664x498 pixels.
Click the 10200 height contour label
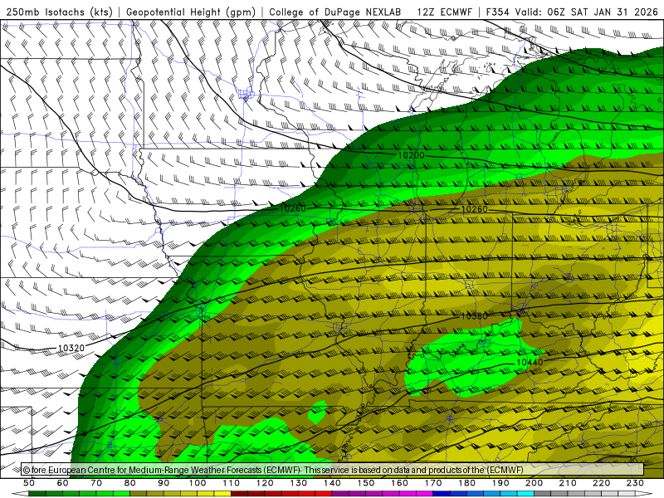point(411,156)
